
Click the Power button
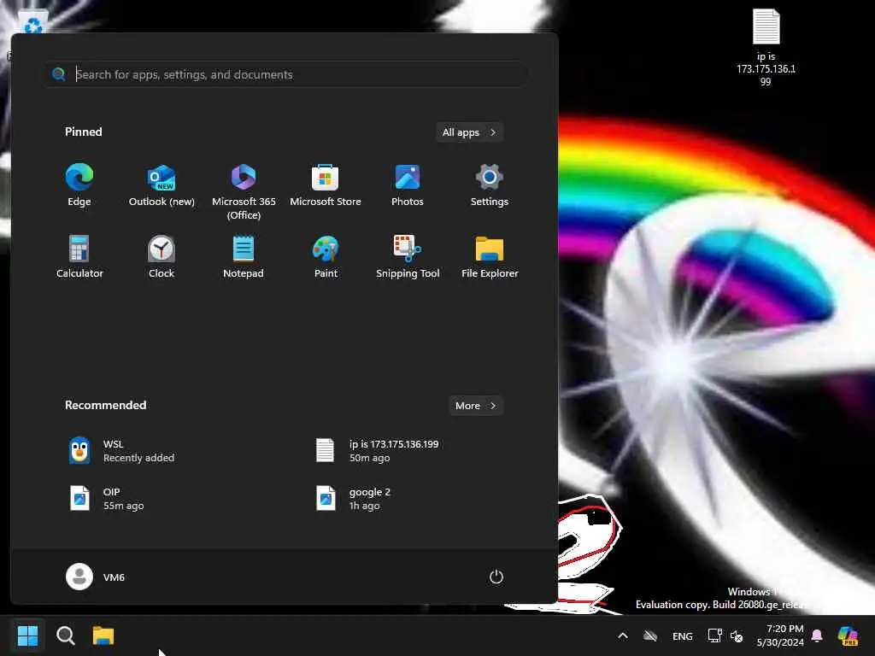coord(496,577)
